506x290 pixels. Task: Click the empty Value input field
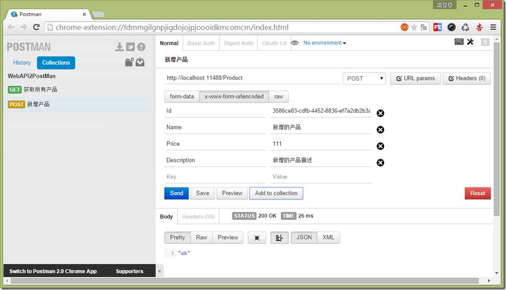(x=322, y=177)
